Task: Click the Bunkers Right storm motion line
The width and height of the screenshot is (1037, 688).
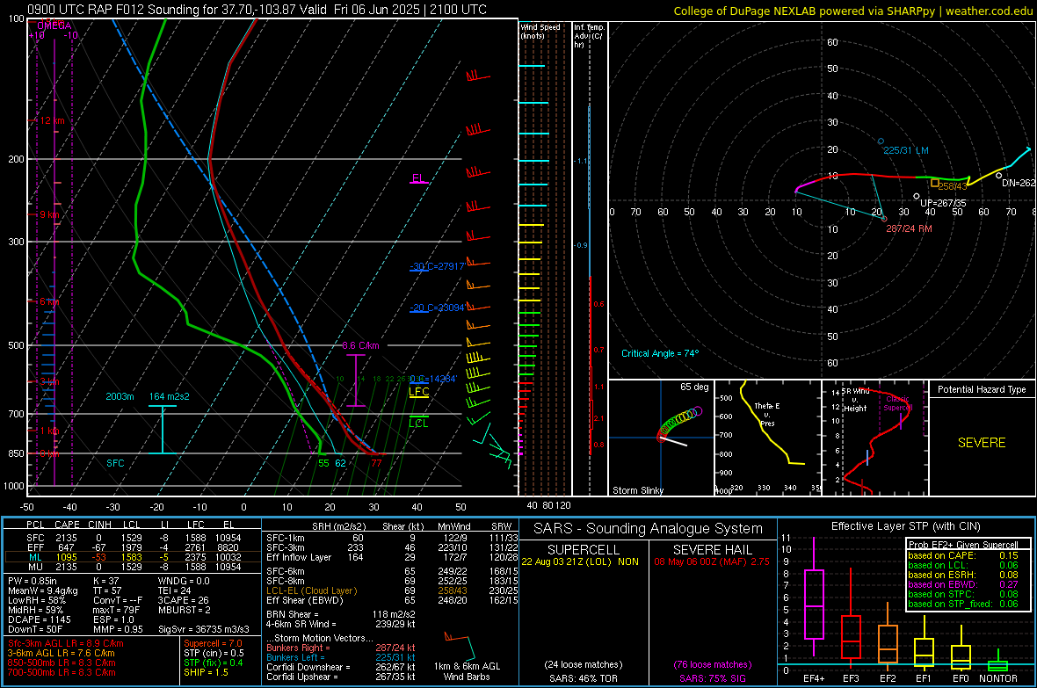Action: click(x=341, y=648)
